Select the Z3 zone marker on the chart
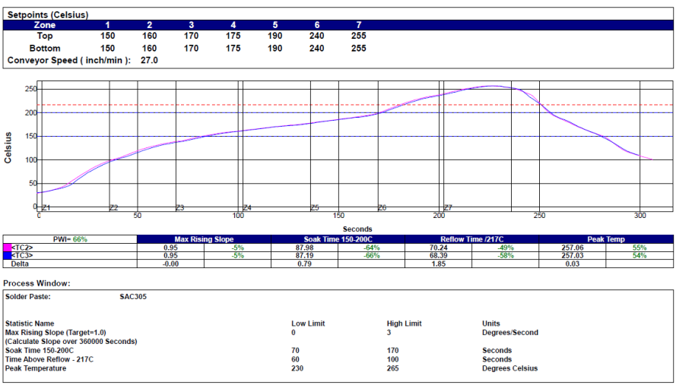 pos(179,208)
